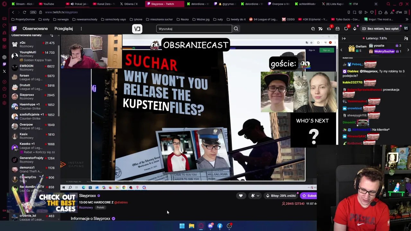411x231 pixels.
Task: Open notification bell dropdown for Slayproxx
Action: tap(255, 196)
